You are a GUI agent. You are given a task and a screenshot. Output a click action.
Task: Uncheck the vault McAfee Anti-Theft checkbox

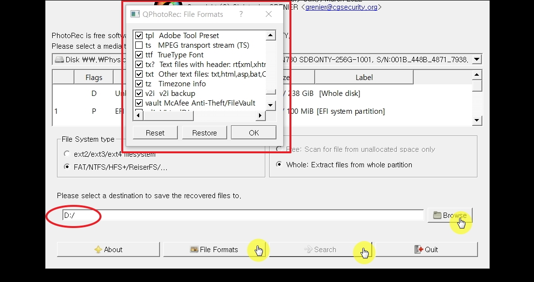(x=139, y=103)
